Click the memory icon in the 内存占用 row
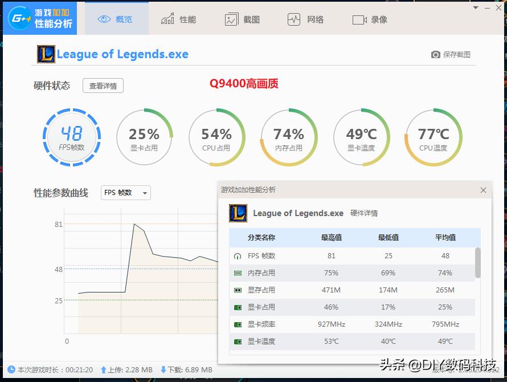This screenshot has height=382, width=507. 238,273
